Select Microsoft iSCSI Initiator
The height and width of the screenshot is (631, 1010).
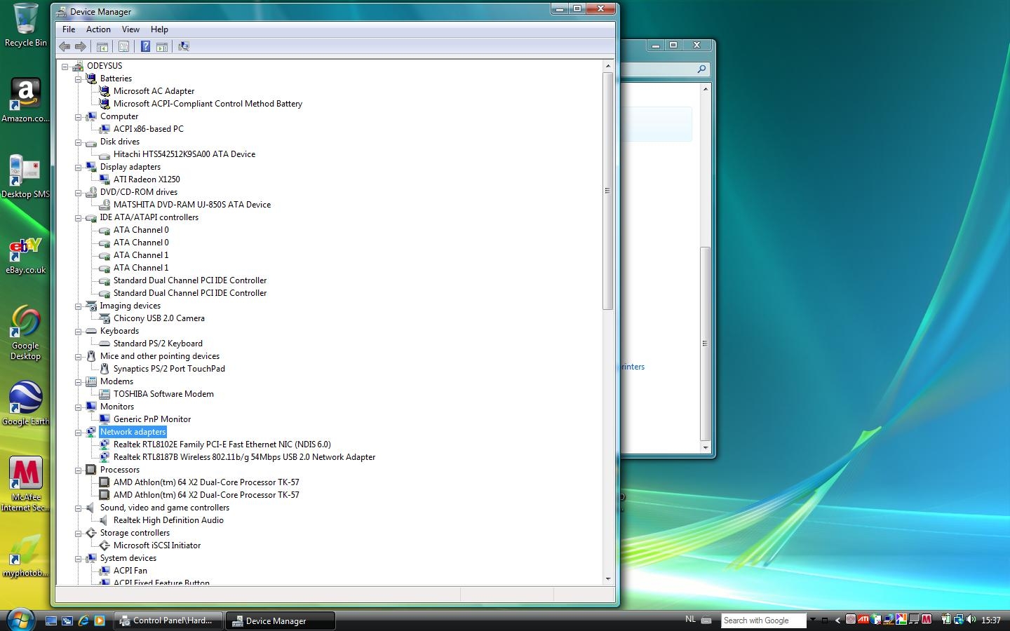(x=157, y=545)
